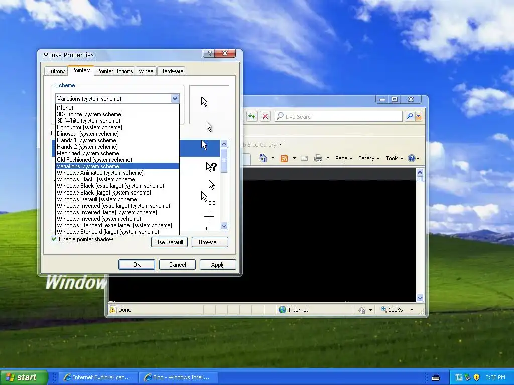This screenshot has height=385, width=514.
Task: Expand the Slice Gallery dropdown arrow
Action: click(x=280, y=145)
